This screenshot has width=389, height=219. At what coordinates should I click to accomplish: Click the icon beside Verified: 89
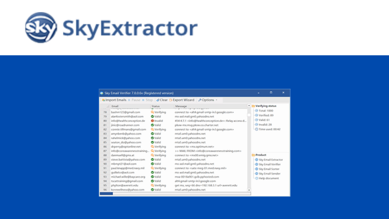(257, 116)
